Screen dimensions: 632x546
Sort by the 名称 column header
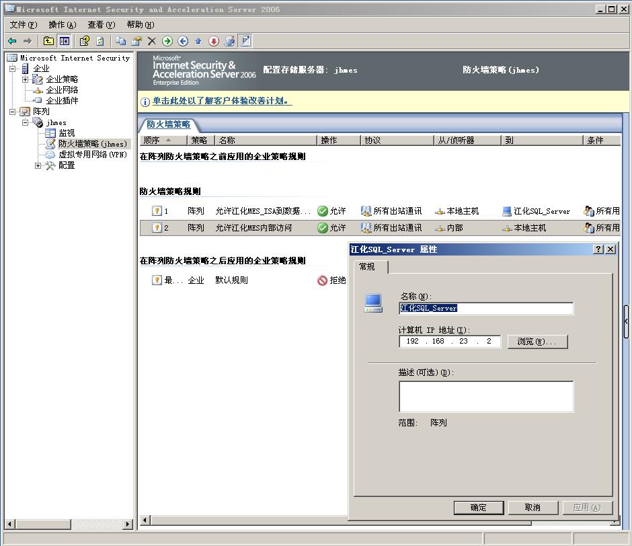pos(266,141)
